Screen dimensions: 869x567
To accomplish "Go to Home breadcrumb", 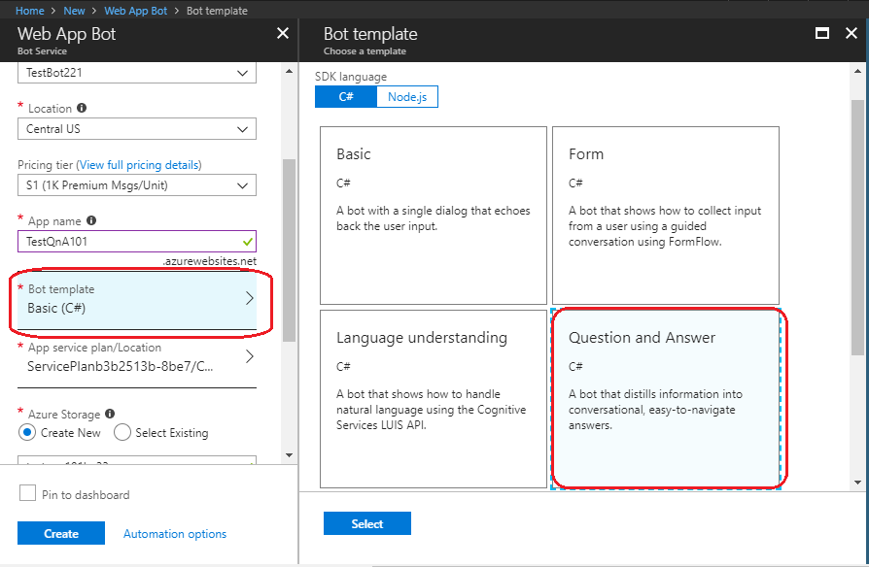I will point(30,11).
